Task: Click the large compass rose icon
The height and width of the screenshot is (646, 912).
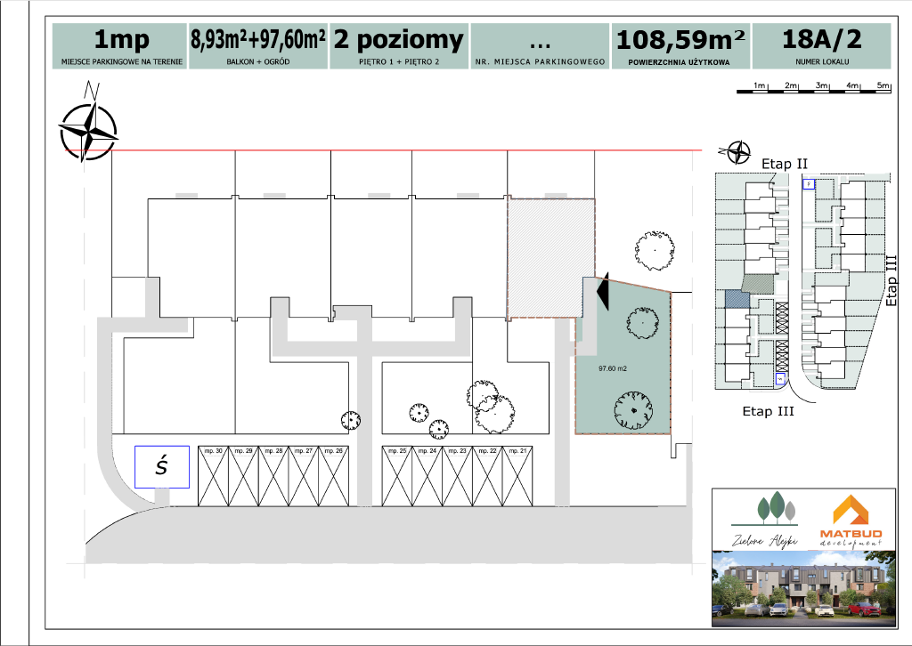Action: coord(88,131)
